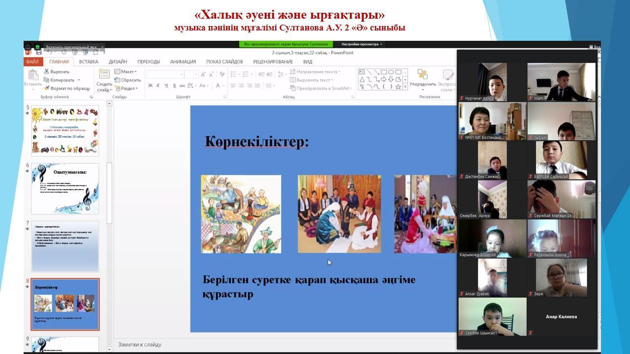Viewport: 630px width, 354px height.
Task: Select slide 6 thumbnail in the panel
Action: pos(65,189)
